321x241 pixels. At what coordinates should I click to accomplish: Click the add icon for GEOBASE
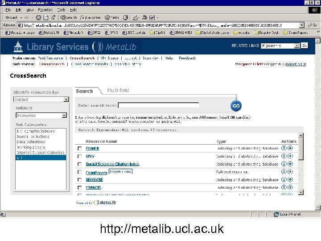tap(290, 179)
